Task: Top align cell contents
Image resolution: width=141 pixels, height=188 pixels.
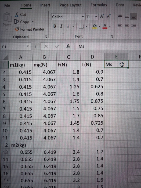Action: pyautogui.click(x=120, y=16)
